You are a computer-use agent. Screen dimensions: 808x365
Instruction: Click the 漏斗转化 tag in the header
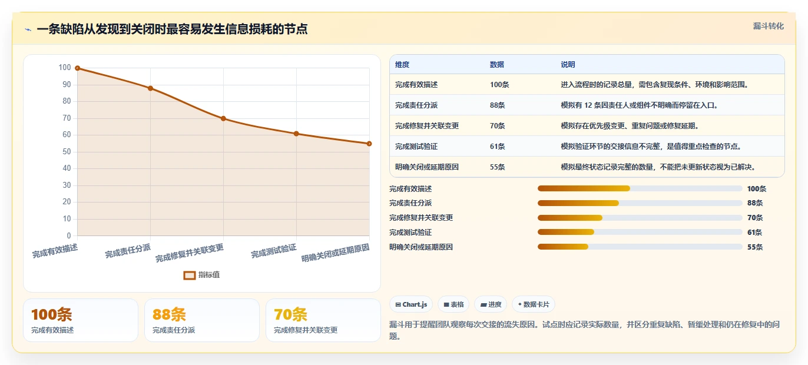768,26
